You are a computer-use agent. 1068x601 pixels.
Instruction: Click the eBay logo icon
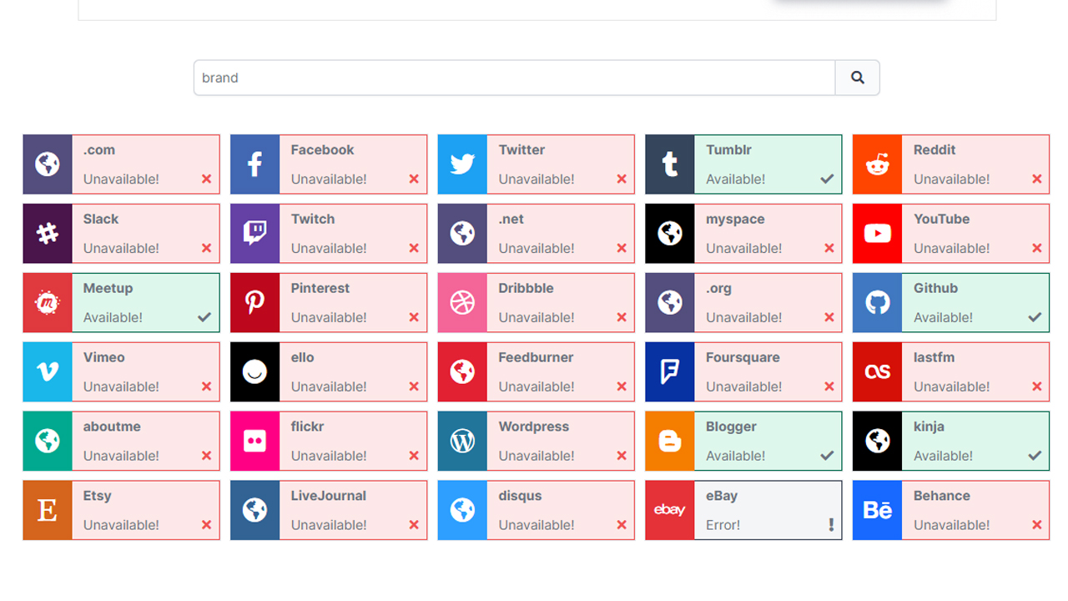[x=670, y=510]
